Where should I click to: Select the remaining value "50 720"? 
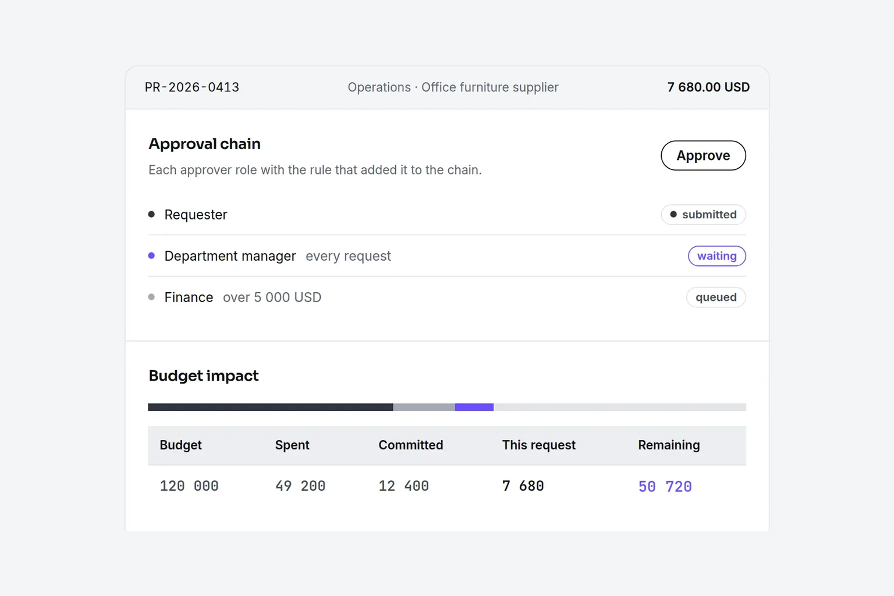click(665, 487)
